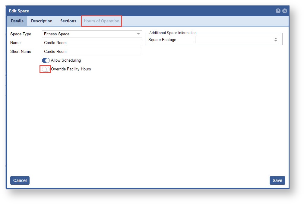Select the Hours of Operation tab
304x204 pixels.
(102, 21)
